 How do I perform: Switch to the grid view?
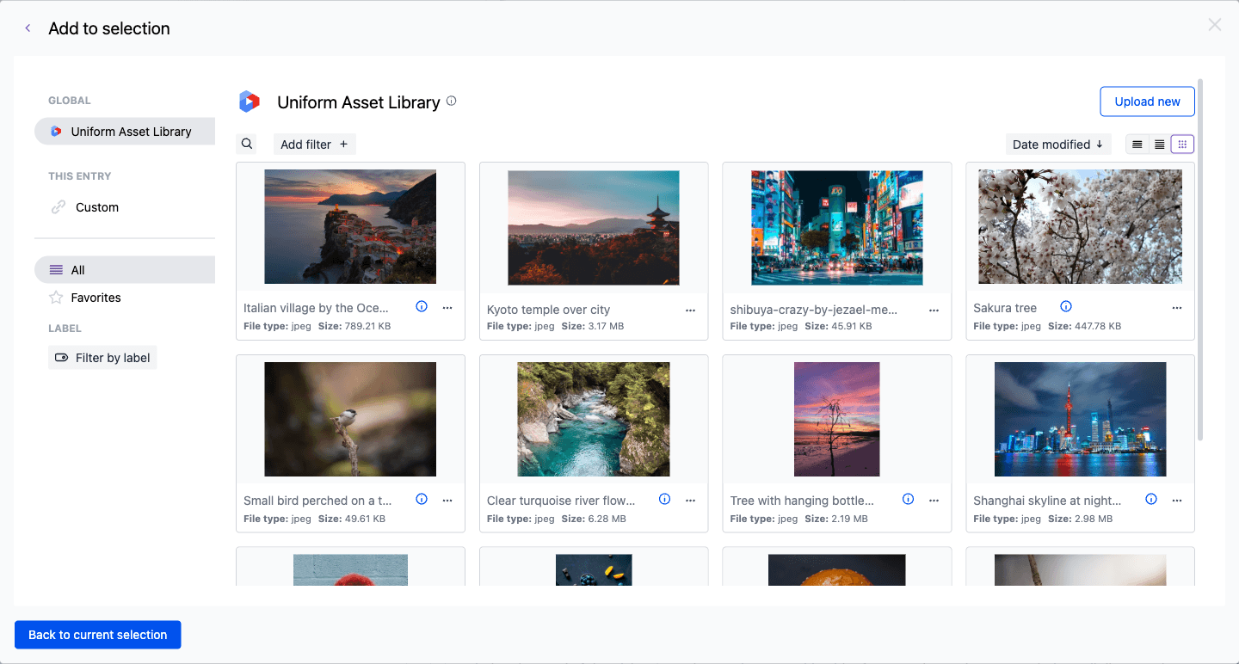1182,144
